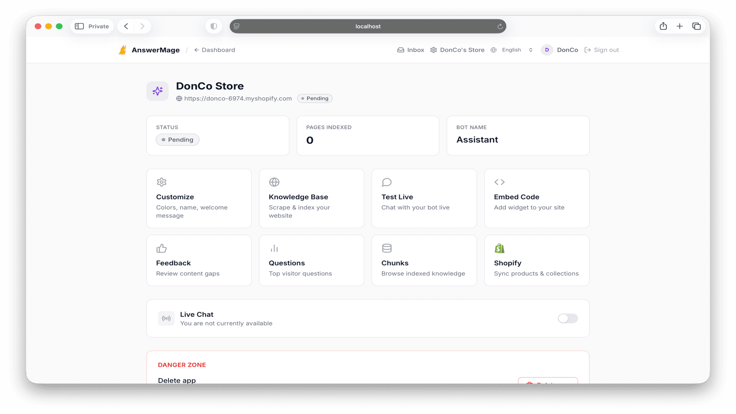Toggle the Live Chat availability switch
Image resolution: width=736 pixels, height=414 pixels.
point(568,318)
